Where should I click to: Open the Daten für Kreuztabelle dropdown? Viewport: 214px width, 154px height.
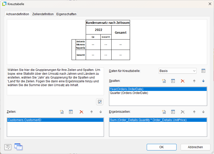pos(178,71)
